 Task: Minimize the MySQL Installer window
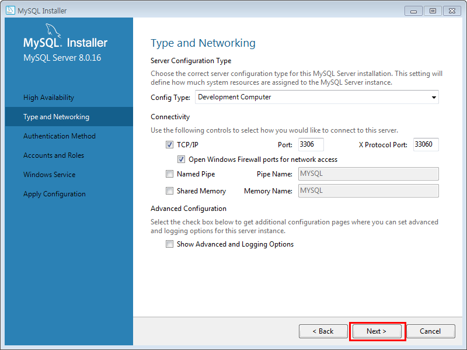(413, 11)
